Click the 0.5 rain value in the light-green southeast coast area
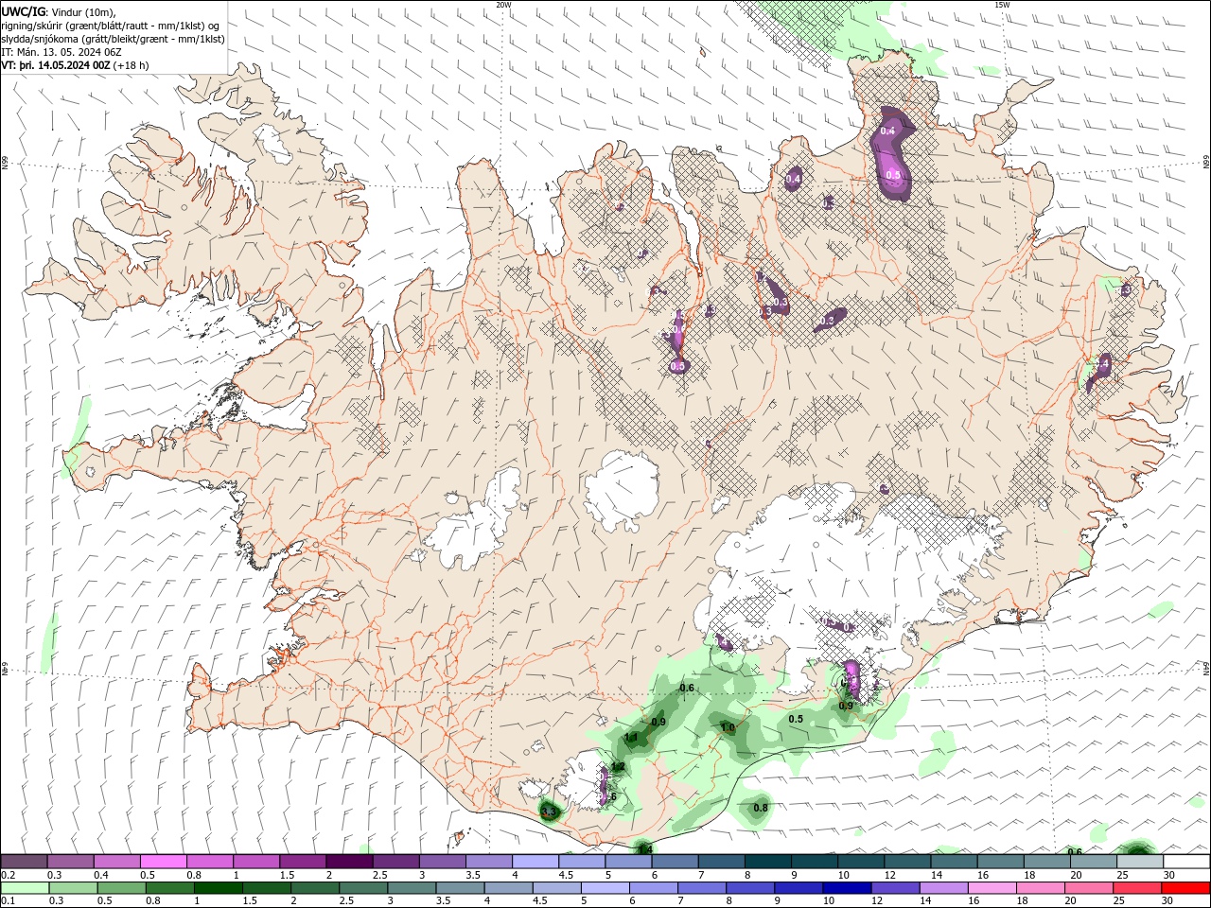The image size is (1211, 908). tap(796, 719)
